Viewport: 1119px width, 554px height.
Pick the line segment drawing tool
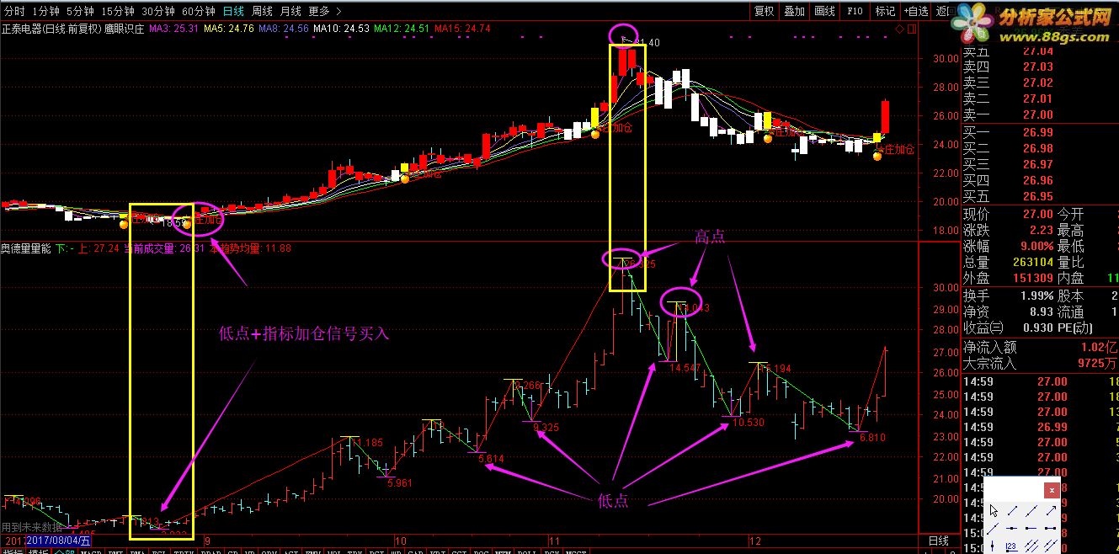point(1012,510)
